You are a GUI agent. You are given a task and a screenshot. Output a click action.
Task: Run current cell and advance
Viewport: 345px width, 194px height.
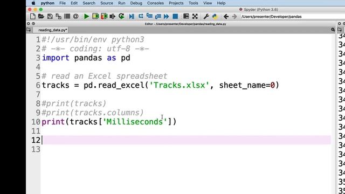[x=104, y=16]
